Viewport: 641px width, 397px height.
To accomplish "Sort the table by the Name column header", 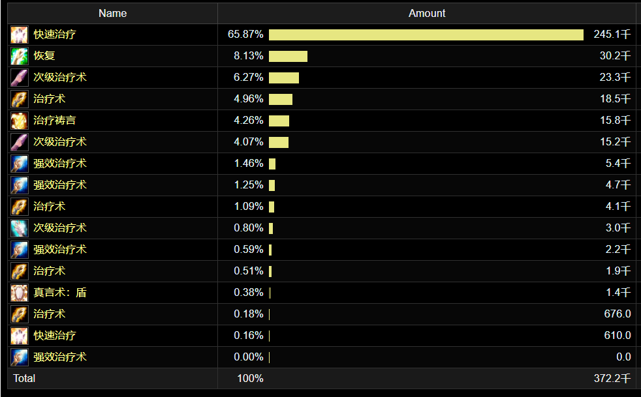I will point(112,13).
